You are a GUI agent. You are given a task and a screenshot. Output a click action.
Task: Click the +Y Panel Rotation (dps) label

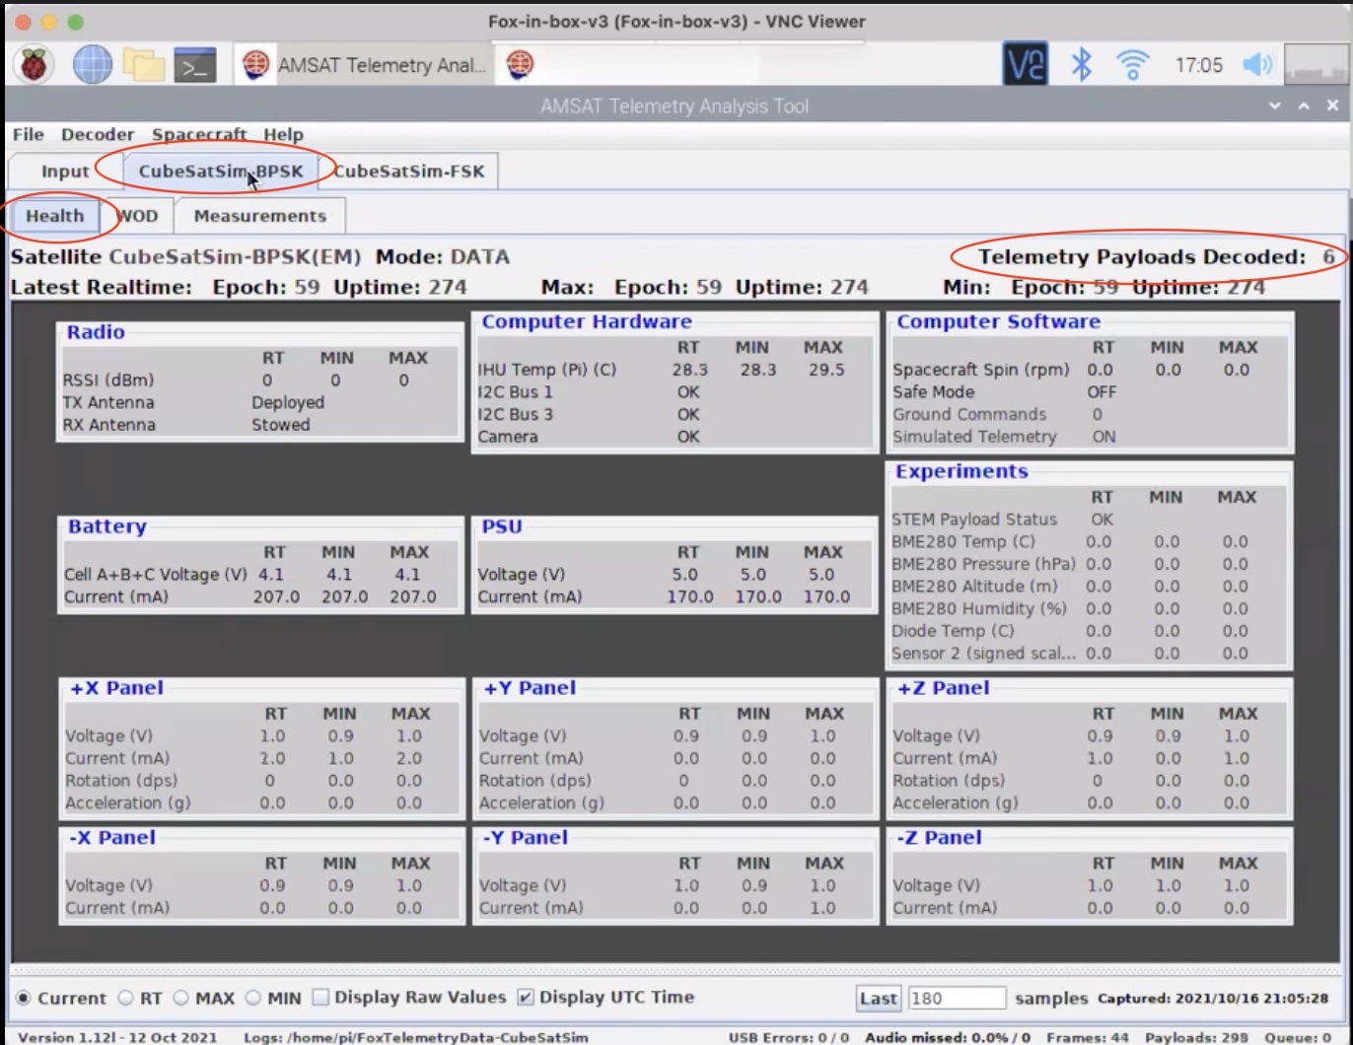tap(535, 781)
